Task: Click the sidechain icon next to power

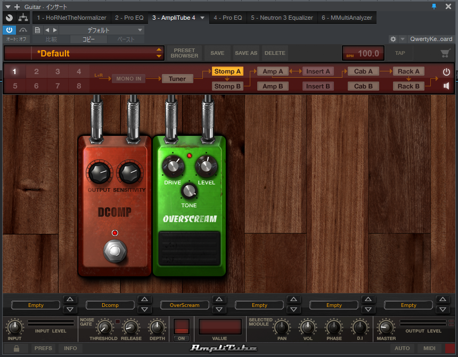Action: [23, 30]
